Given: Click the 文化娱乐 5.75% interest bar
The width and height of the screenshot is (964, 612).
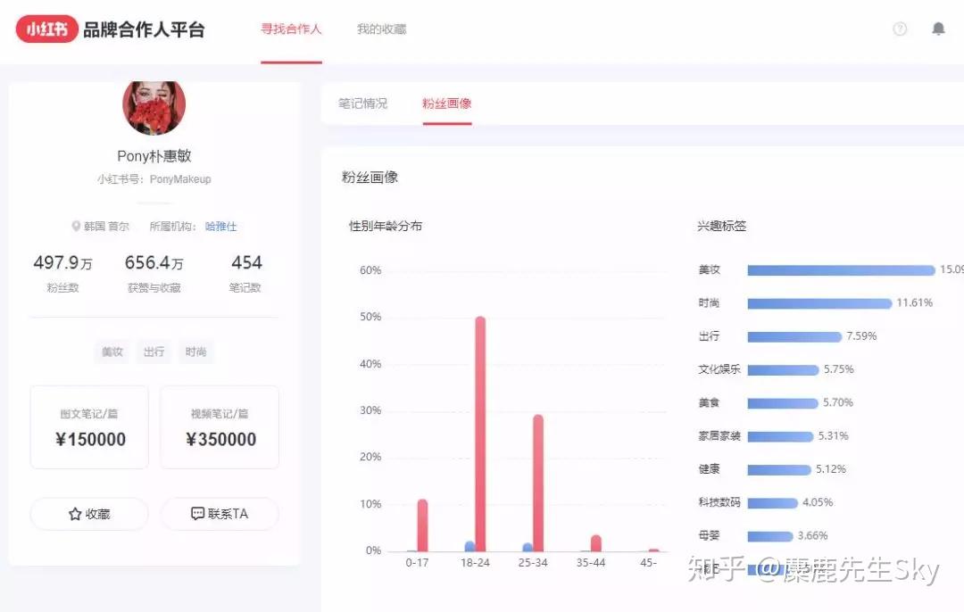Looking at the screenshot, I should 784,369.
